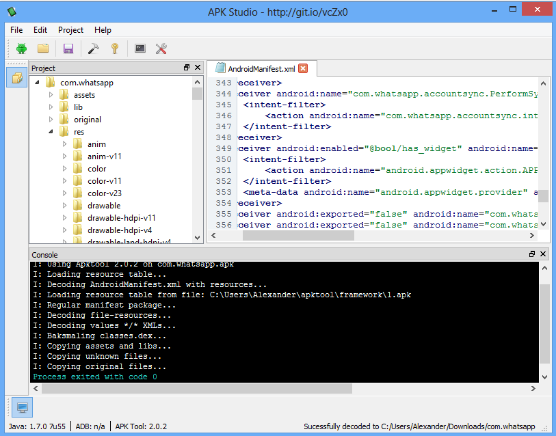Select the original folder row

88,120
